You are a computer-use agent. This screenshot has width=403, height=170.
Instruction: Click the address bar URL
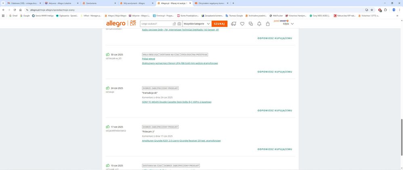52,10
